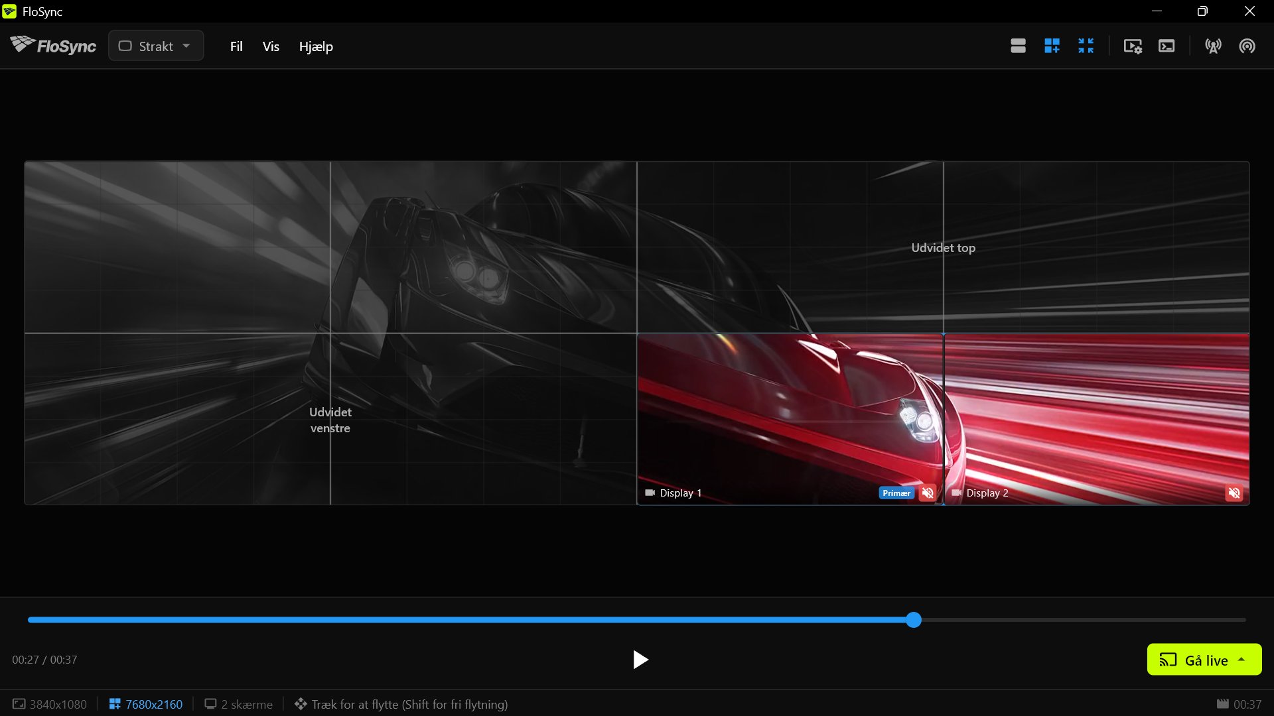
Task: Click the Udvidet venstre region label
Action: [330, 420]
